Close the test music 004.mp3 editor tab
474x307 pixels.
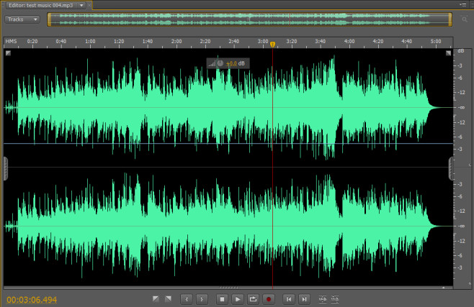click(89, 5)
